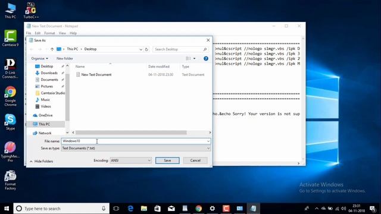Viewport: 381px width, 214px height.
Task: Open volume speaker tray icon
Action: pyautogui.click(x=343, y=209)
